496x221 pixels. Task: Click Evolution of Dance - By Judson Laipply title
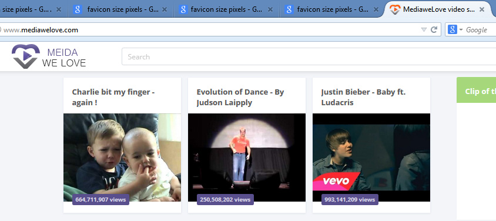point(240,97)
